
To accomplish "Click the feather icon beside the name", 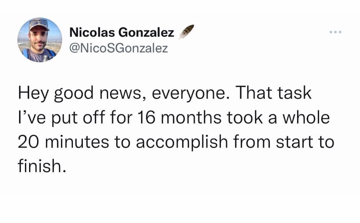I will point(186,32).
